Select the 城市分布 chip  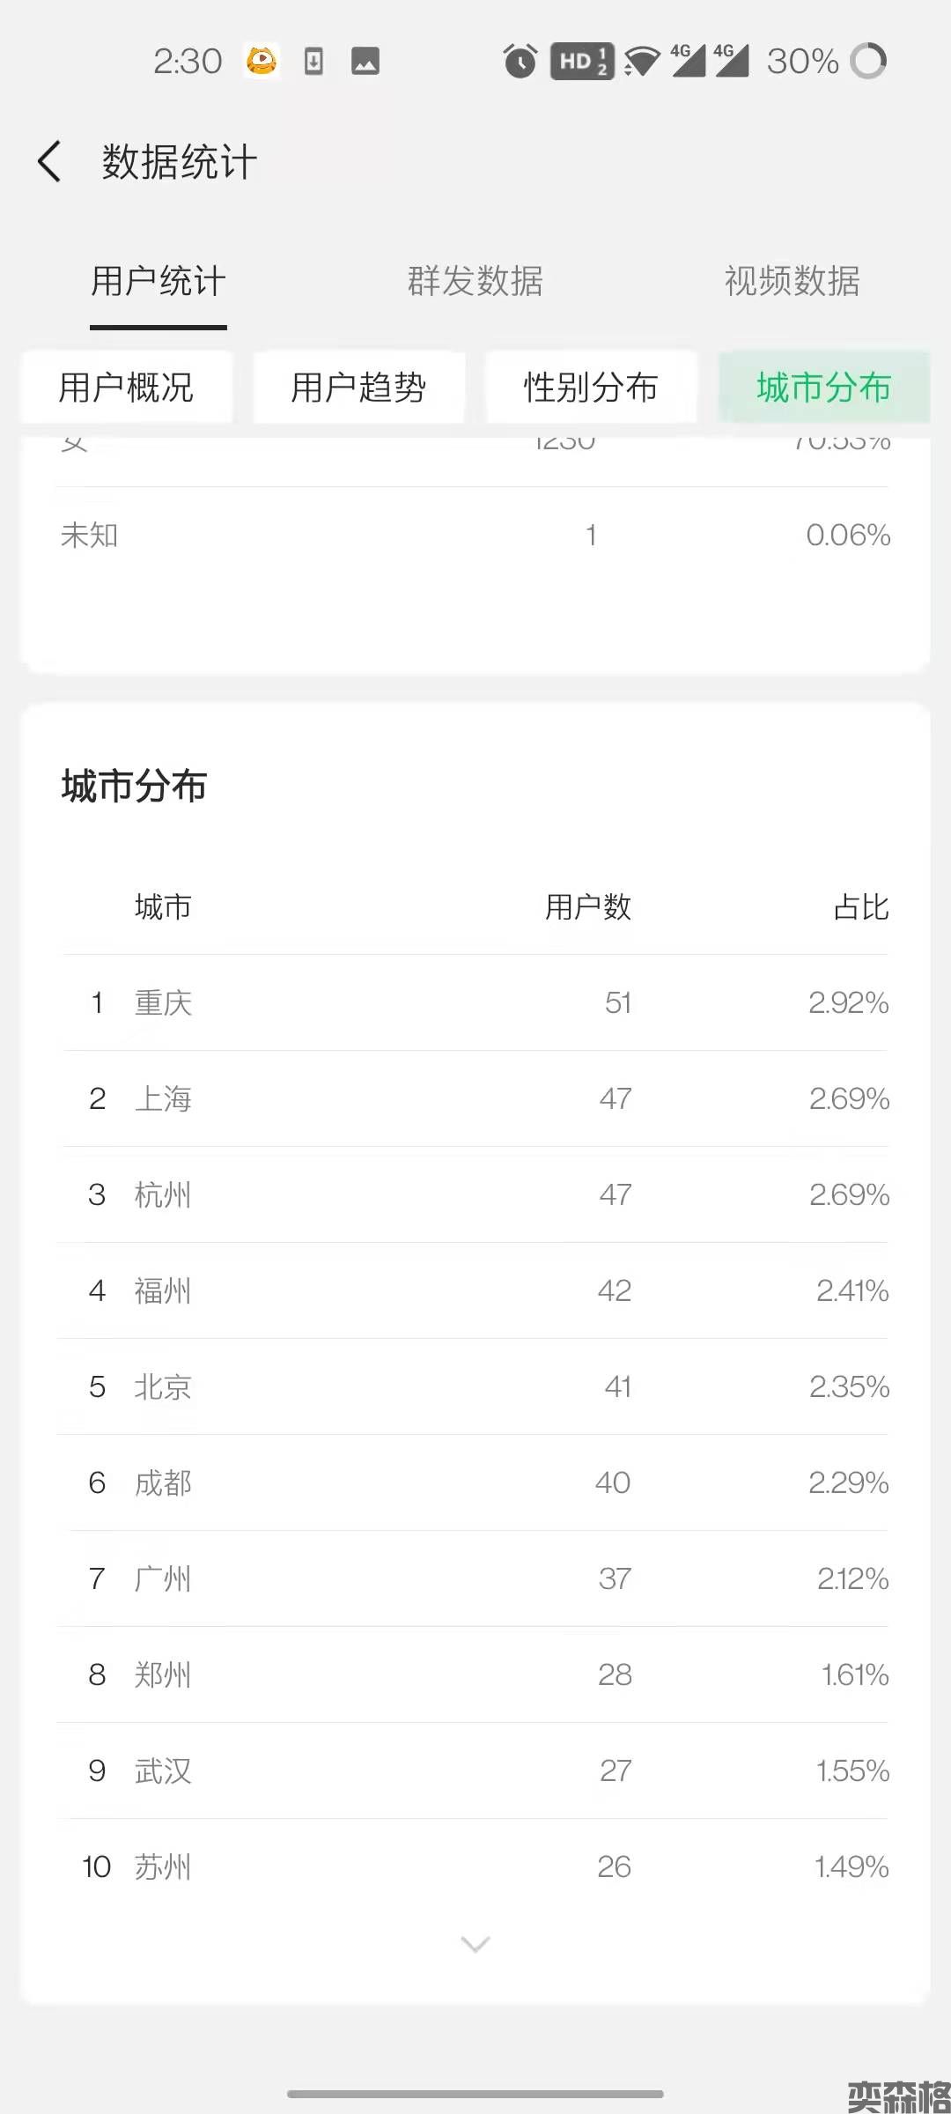pos(824,388)
